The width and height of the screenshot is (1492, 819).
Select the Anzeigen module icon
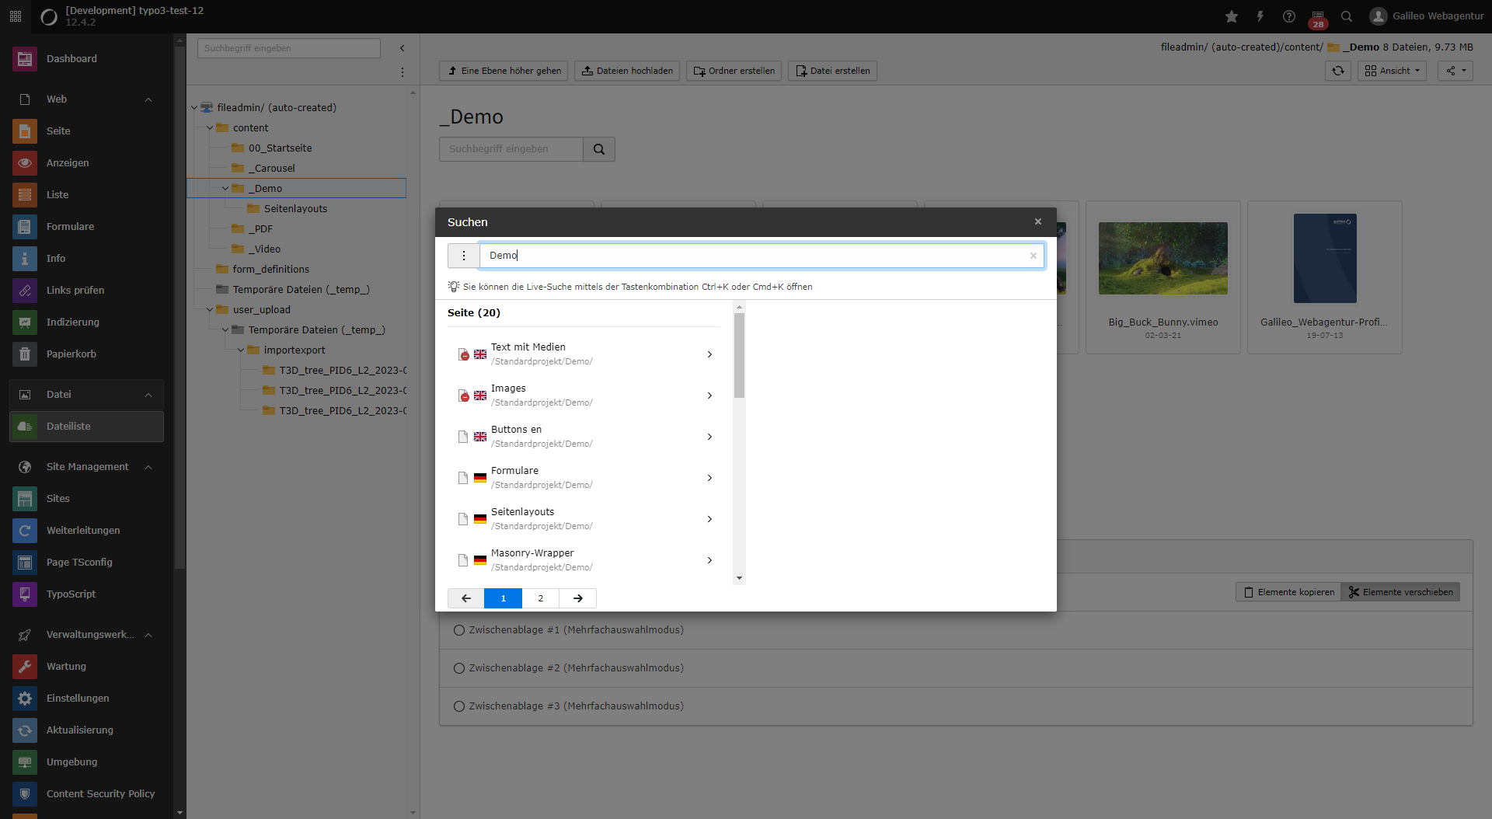click(24, 163)
